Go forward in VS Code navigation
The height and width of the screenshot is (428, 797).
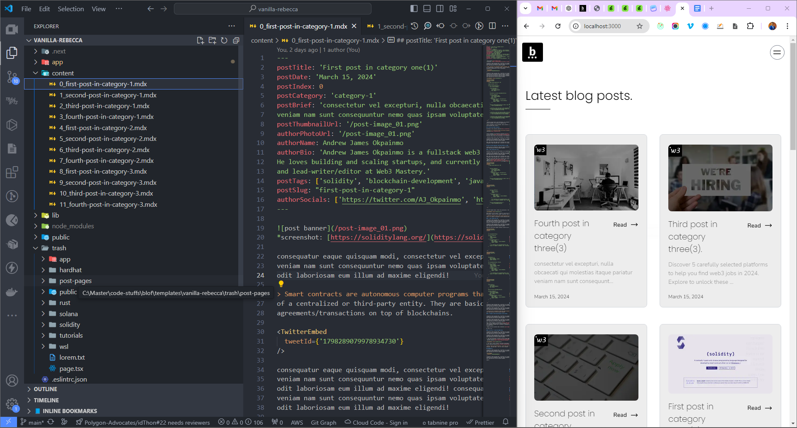pos(164,9)
